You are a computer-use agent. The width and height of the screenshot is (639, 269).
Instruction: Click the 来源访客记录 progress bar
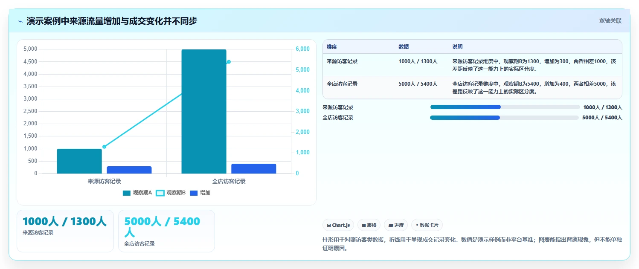[x=505, y=107]
